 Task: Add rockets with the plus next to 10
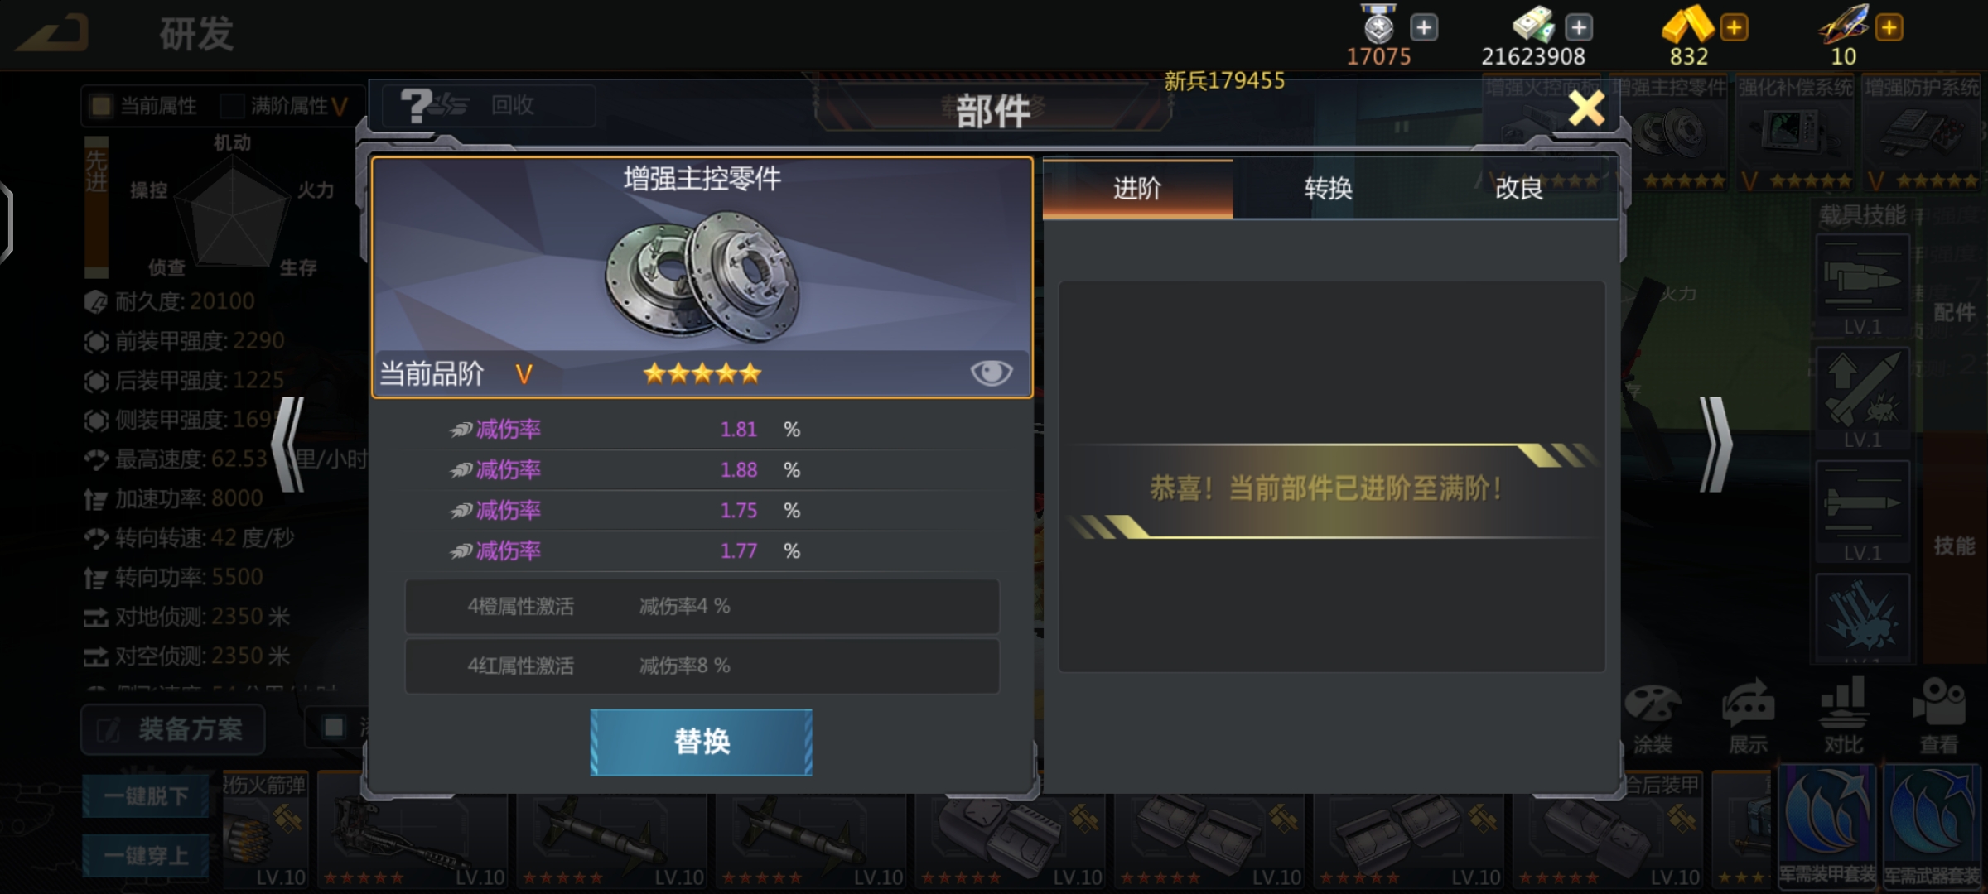point(1889,27)
